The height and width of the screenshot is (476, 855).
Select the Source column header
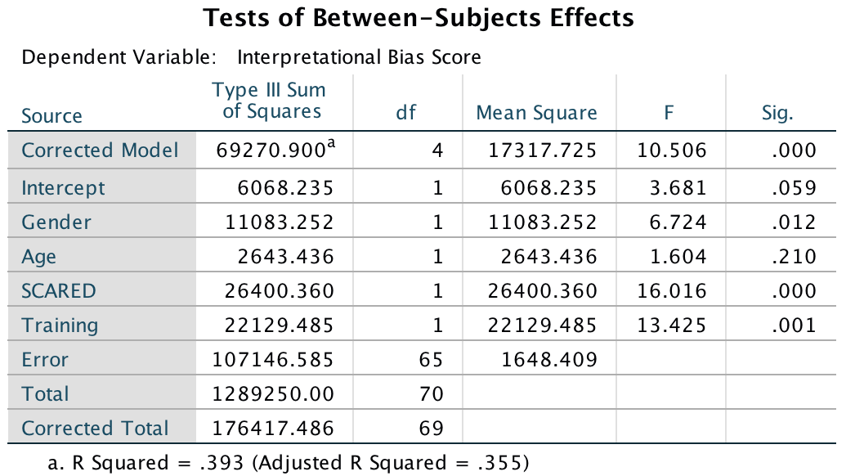point(51,115)
